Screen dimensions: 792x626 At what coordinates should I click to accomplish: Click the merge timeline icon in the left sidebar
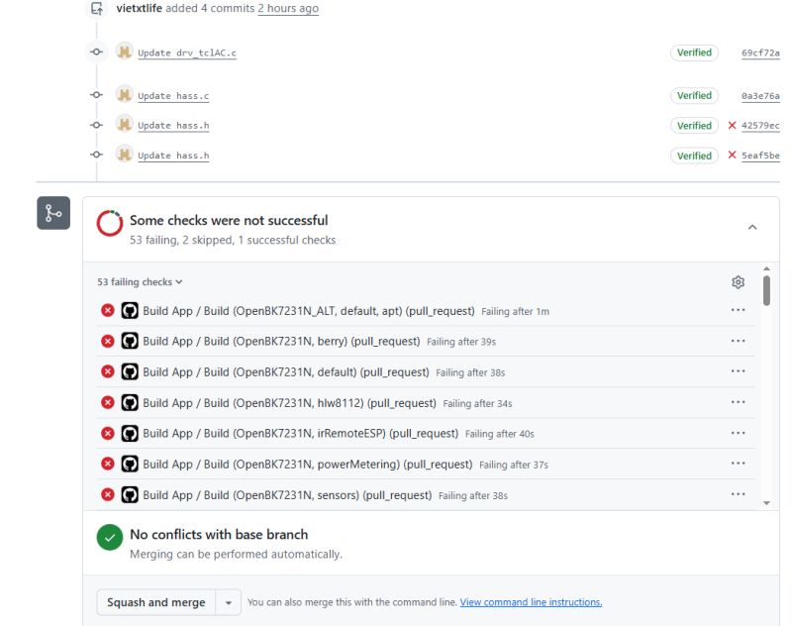point(52,212)
